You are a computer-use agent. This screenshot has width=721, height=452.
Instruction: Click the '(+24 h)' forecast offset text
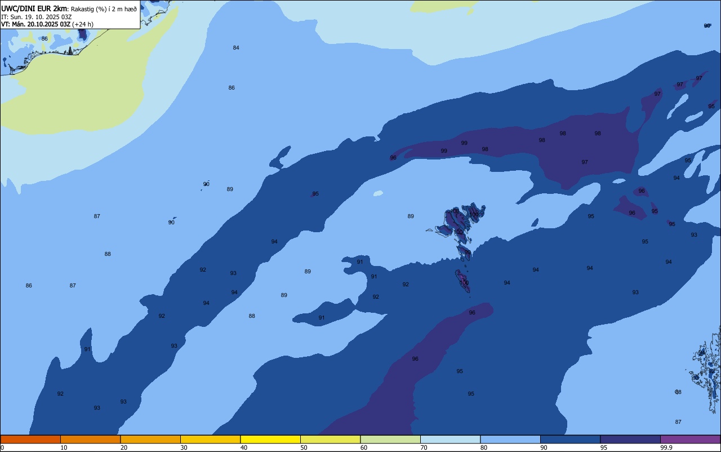(83, 24)
